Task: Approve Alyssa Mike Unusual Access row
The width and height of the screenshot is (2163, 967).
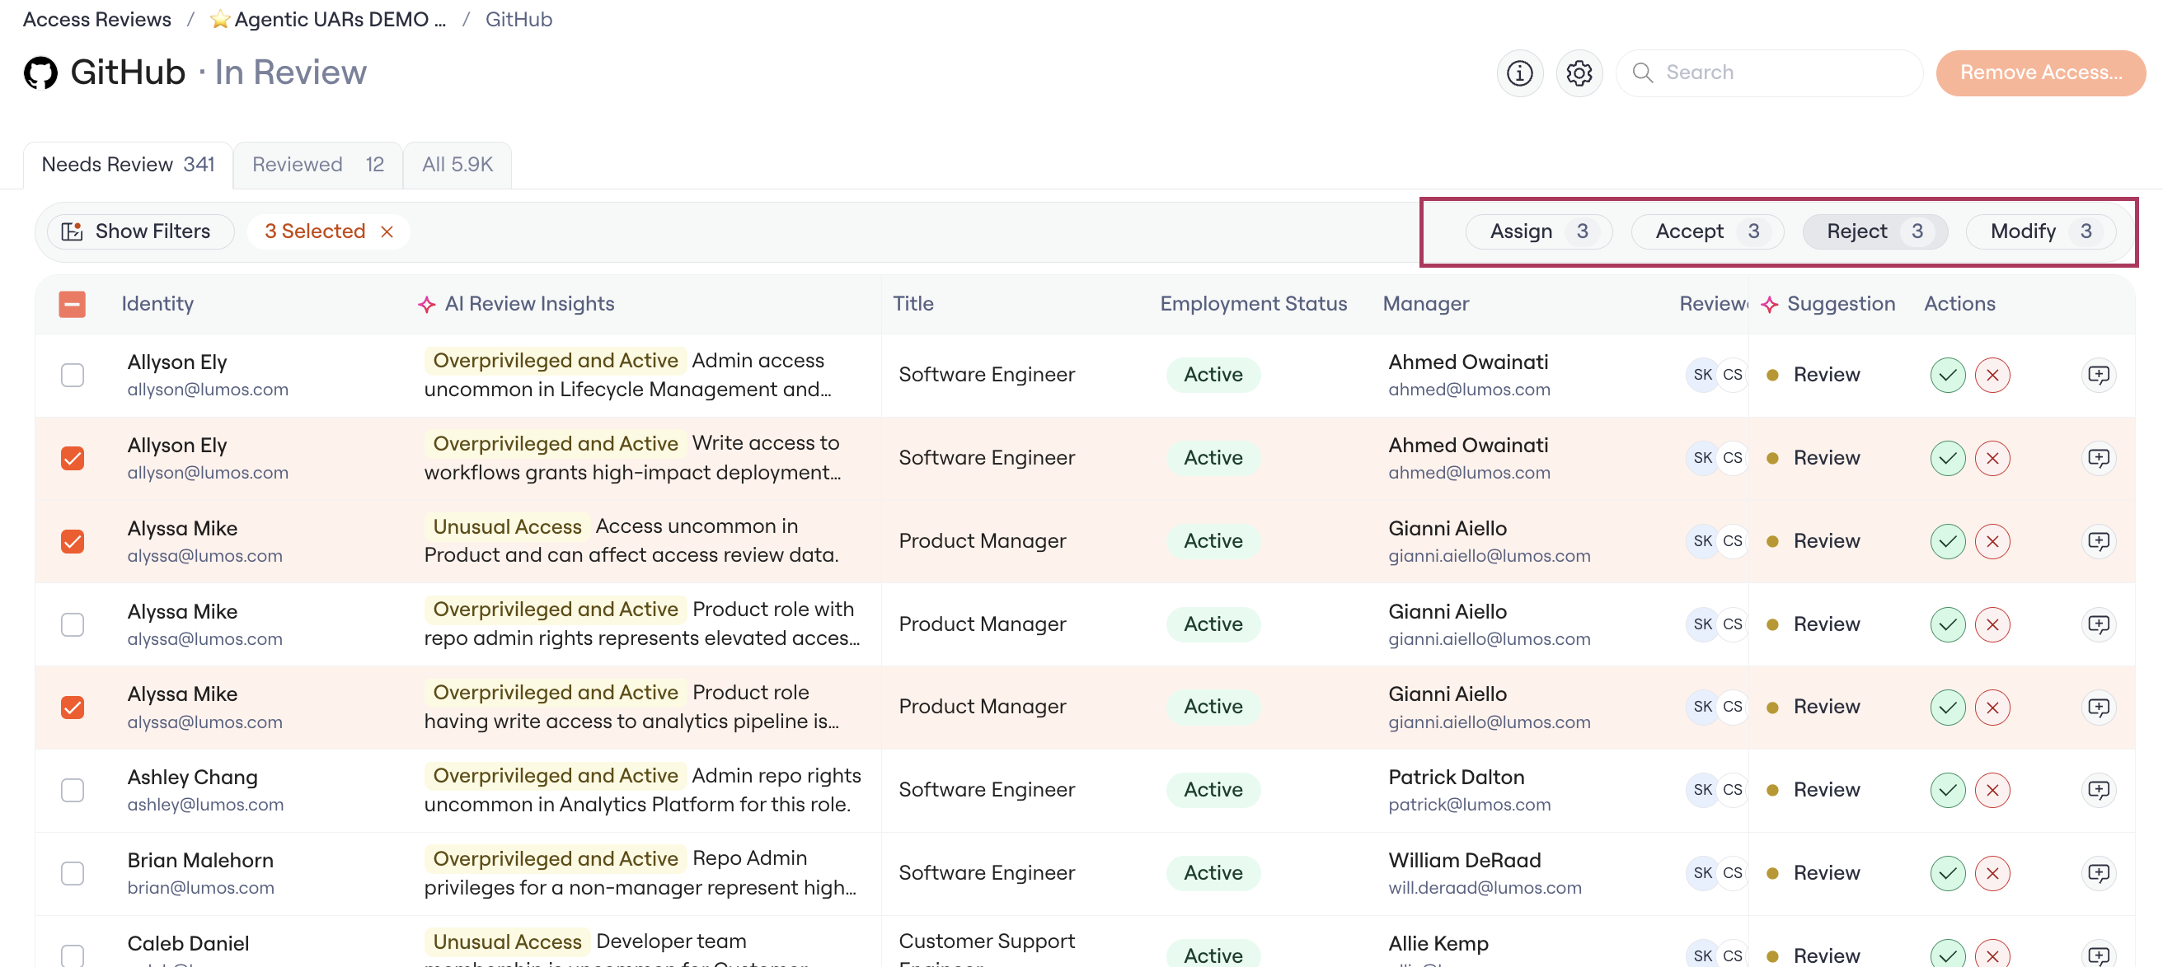Action: tap(1947, 541)
